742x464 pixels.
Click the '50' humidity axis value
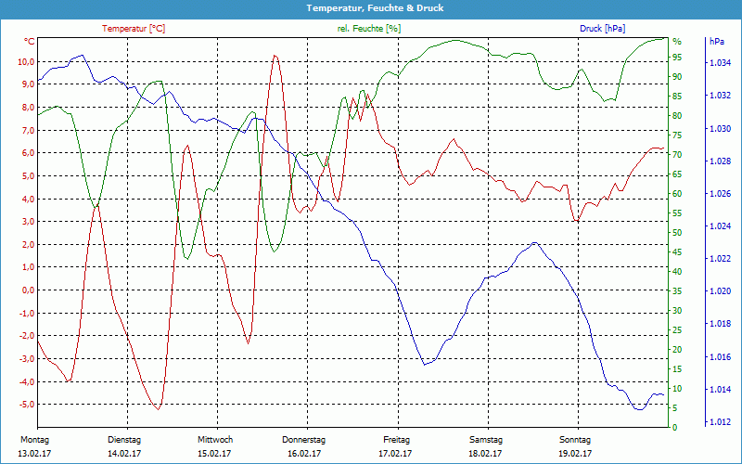coord(677,233)
